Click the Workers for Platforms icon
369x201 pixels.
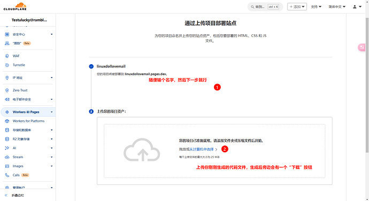click(x=7, y=121)
